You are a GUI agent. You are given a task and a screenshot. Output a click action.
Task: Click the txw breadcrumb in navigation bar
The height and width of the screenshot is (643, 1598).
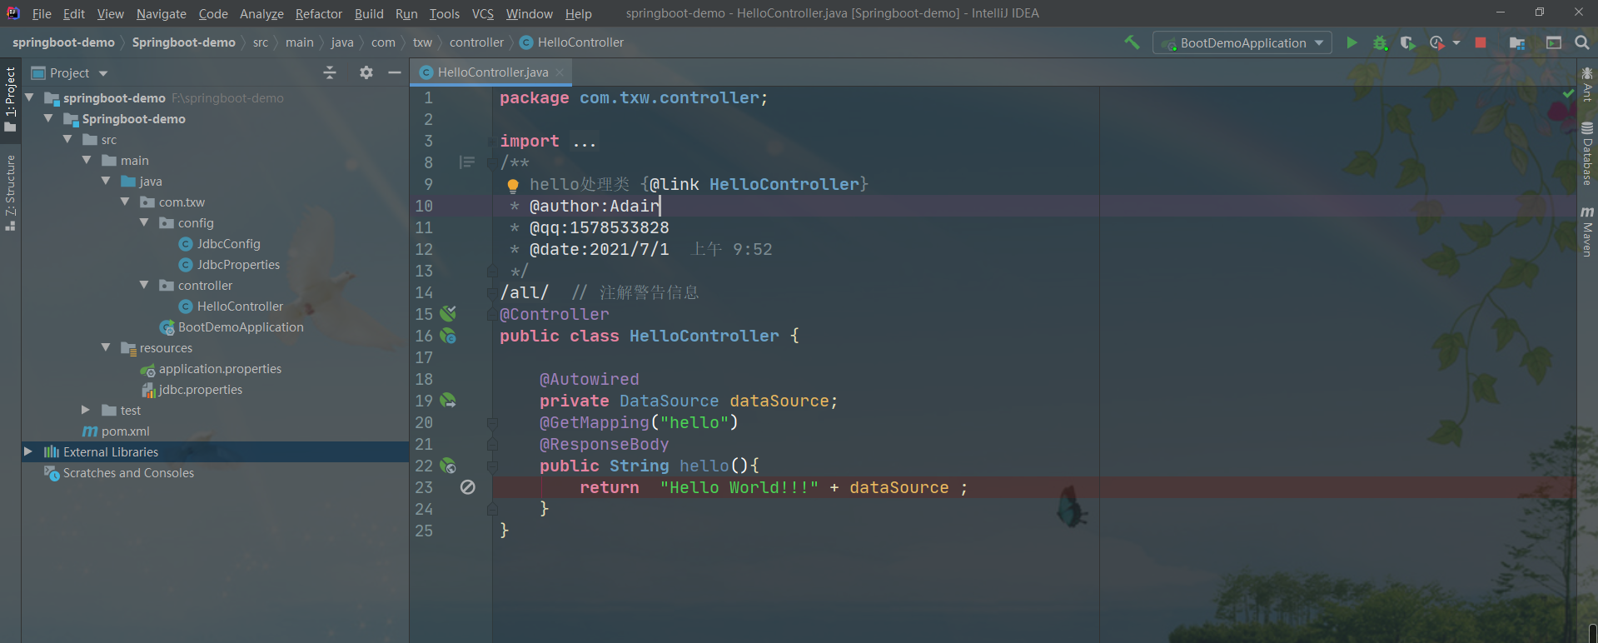click(x=422, y=42)
